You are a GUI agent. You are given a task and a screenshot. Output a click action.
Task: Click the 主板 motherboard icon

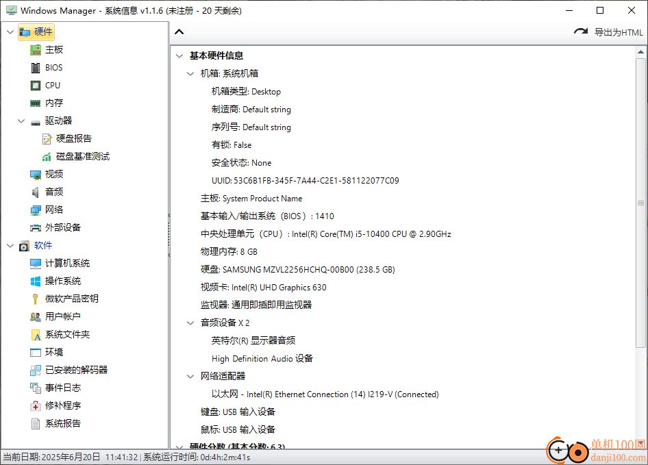pos(36,50)
